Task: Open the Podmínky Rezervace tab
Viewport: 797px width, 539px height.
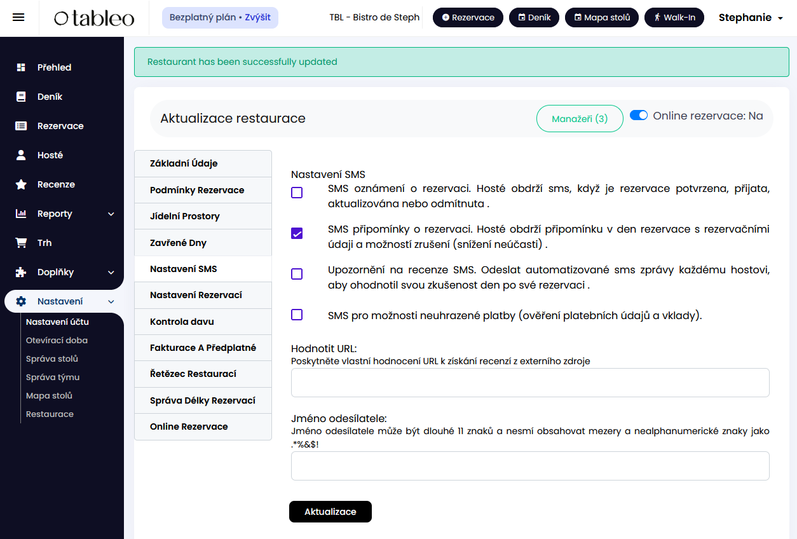Action: click(203, 190)
